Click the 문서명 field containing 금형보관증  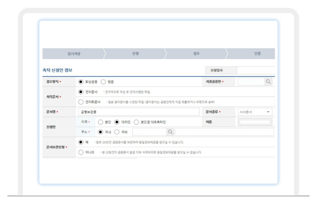(x=140, y=112)
